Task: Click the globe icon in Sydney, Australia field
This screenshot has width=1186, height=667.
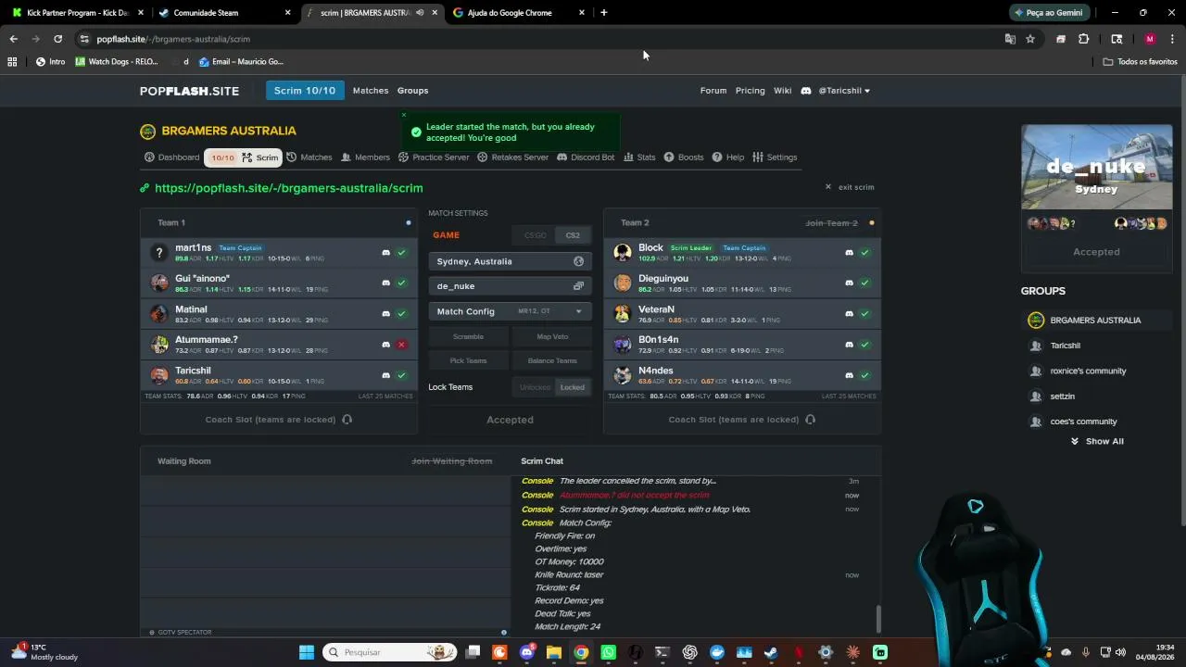Action: 578,261
